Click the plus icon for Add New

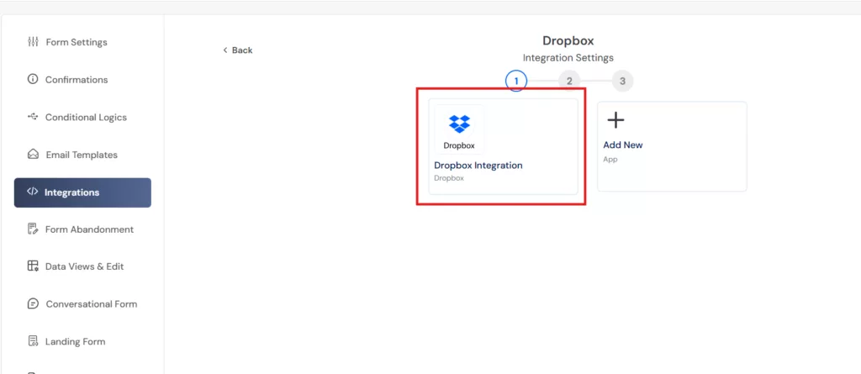click(615, 120)
